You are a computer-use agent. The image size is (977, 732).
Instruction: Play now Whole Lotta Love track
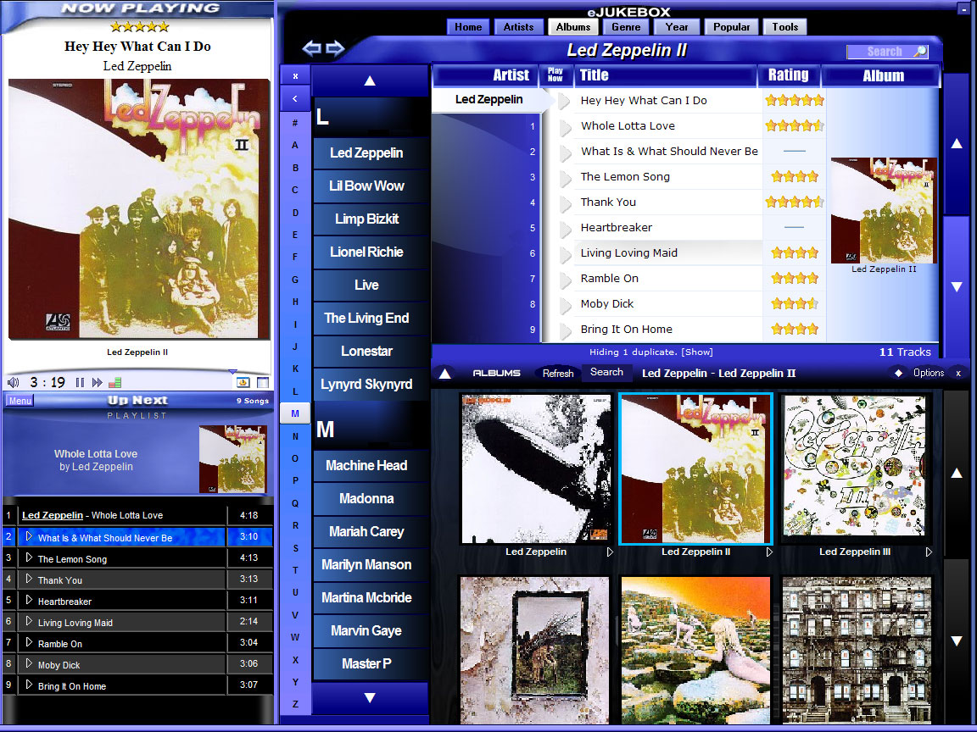(x=565, y=127)
